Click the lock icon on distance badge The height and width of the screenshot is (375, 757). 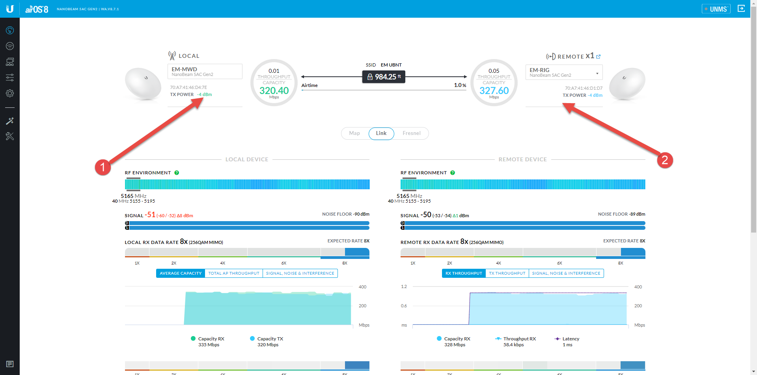point(370,77)
